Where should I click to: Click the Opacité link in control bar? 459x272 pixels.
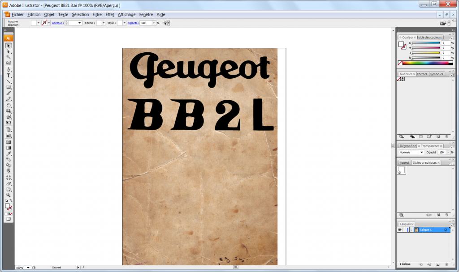click(x=133, y=23)
